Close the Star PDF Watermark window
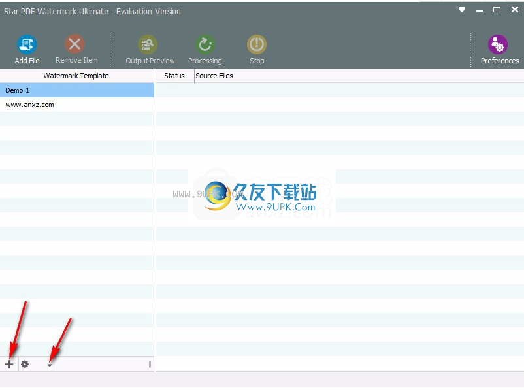 pos(515,10)
